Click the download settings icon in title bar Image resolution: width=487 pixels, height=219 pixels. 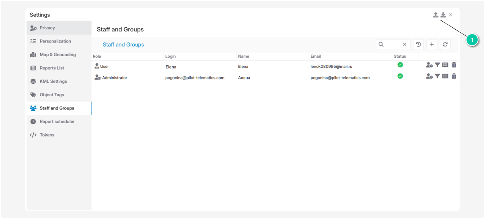click(x=443, y=15)
